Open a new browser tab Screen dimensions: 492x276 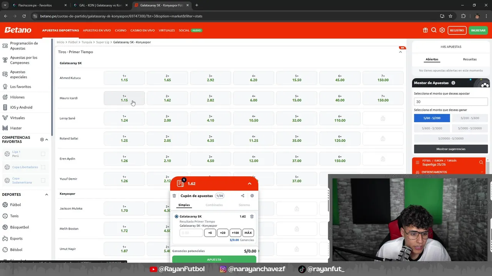click(196, 5)
